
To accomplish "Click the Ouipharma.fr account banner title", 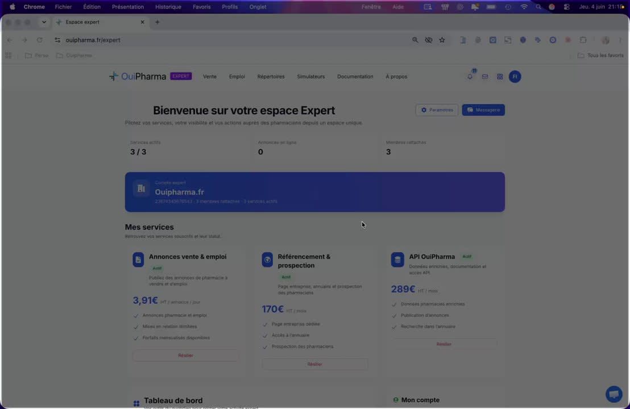I will coord(180,192).
